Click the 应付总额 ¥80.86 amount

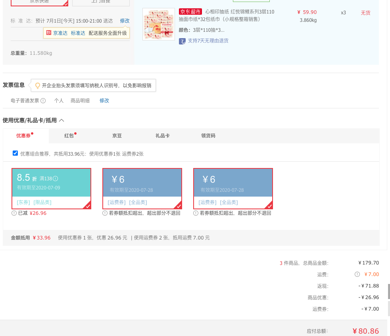click(x=366, y=331)
